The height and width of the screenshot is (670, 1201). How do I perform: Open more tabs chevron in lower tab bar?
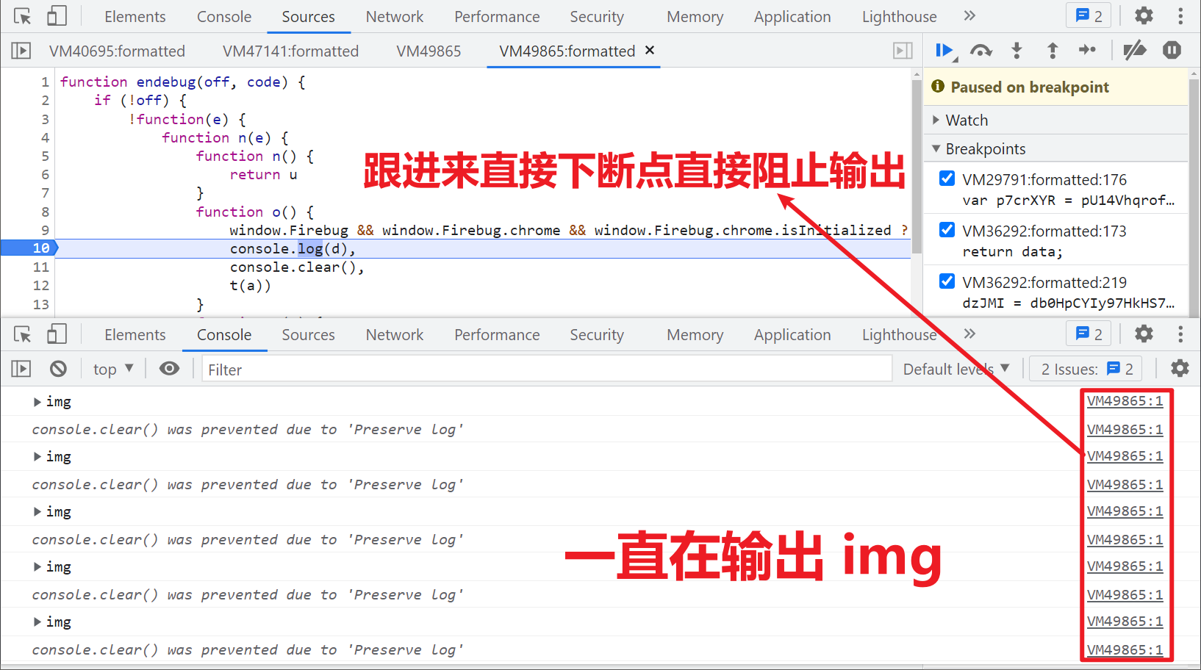point(969,334)
